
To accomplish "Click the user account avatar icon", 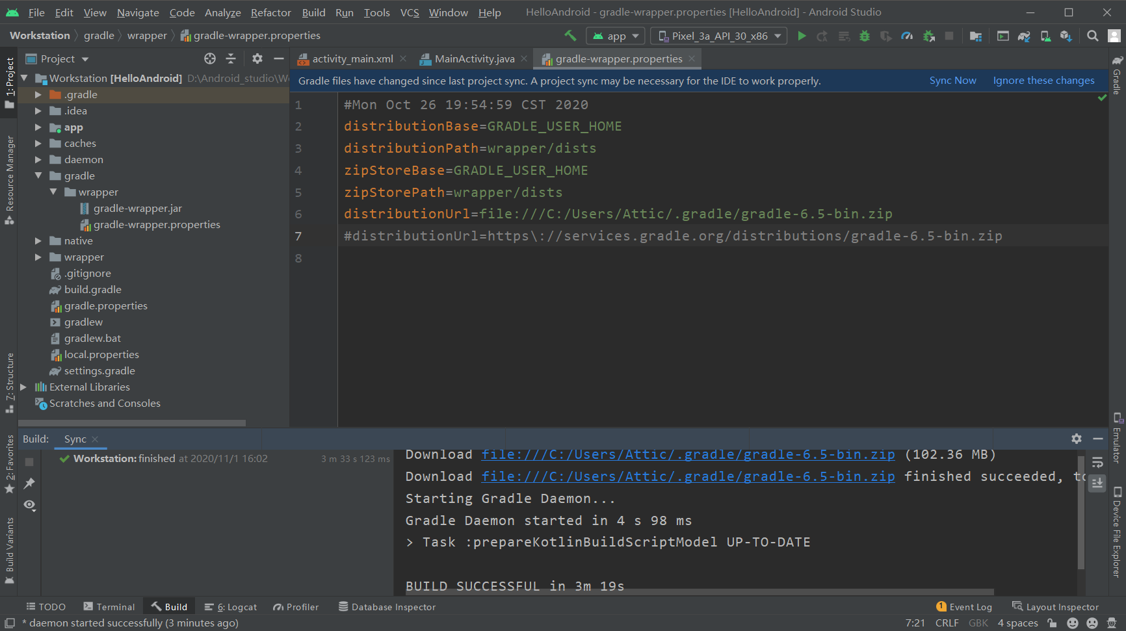I will 1114,36.
